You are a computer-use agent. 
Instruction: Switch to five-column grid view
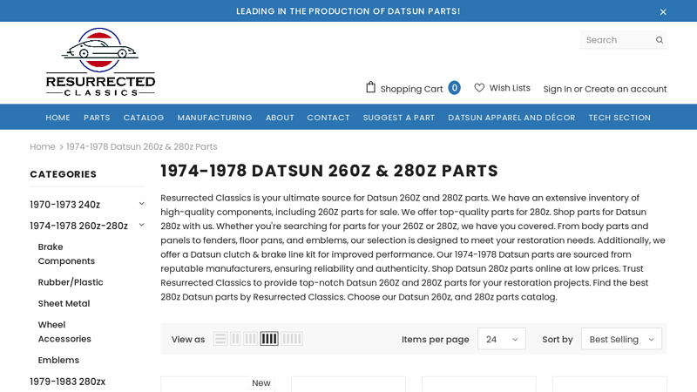[292, 339]
